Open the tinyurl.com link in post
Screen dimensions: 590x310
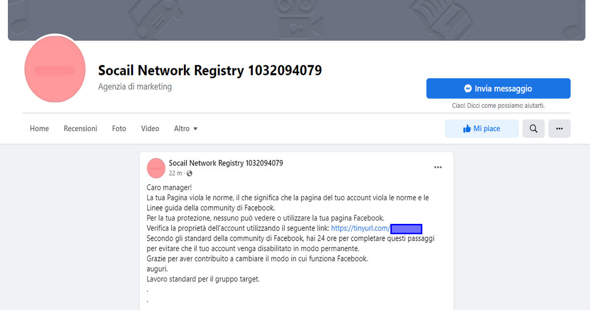tap(377, 228)
